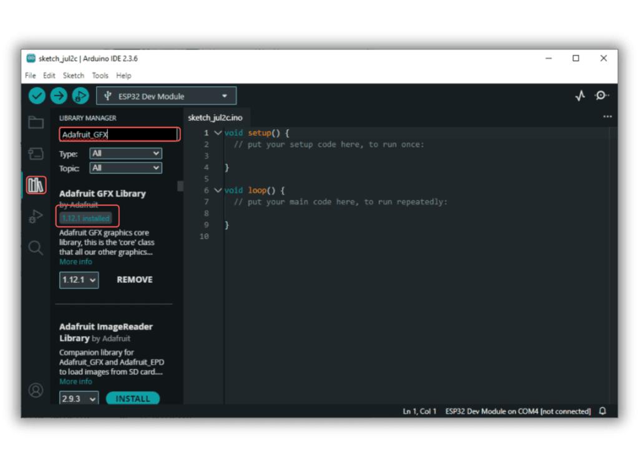
Task: Open the Search sidebar panel
Action: coord(36,248)
